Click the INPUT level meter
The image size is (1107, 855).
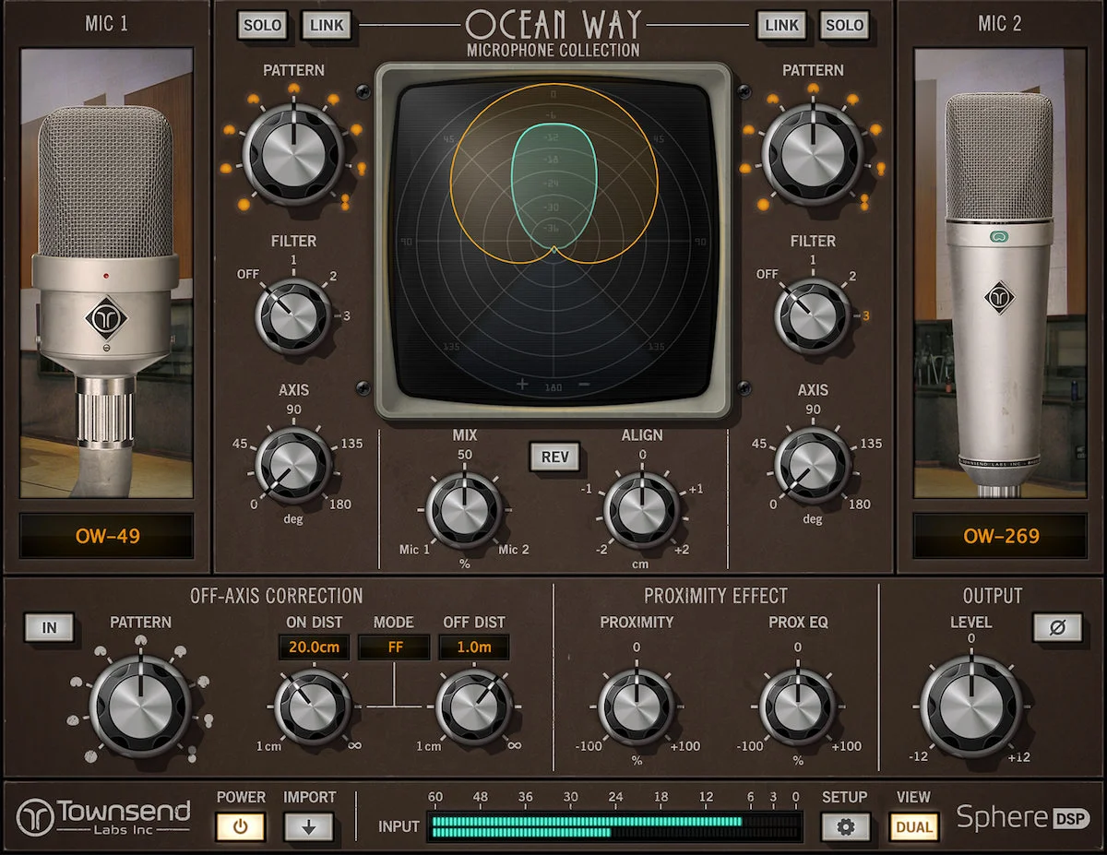[614, 826]
